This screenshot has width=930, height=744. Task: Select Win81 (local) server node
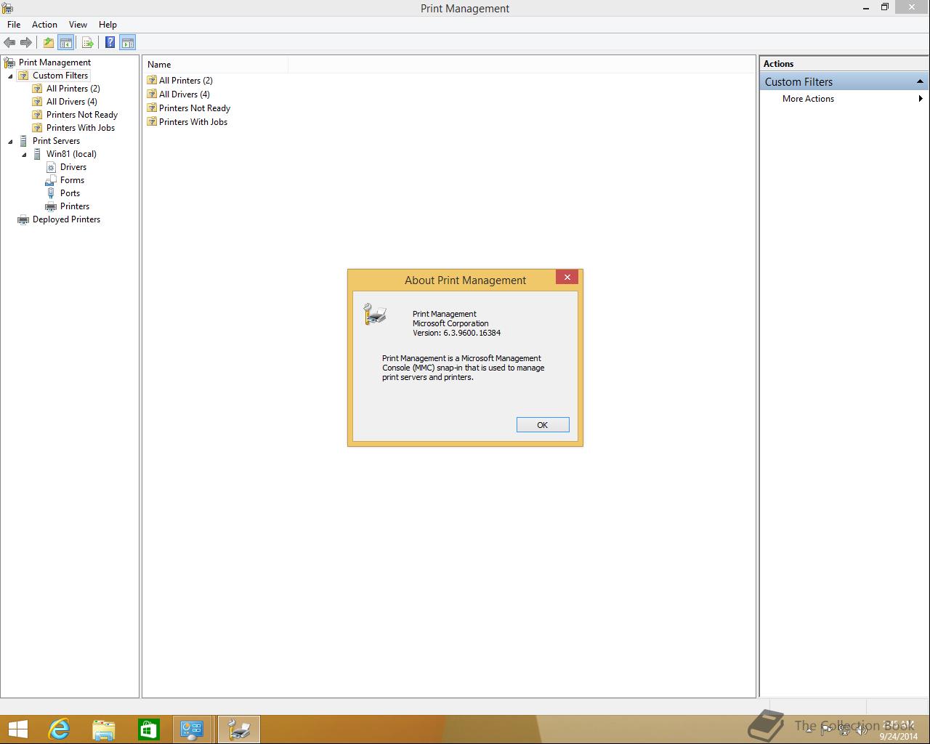pyautogui.click(x=71, y=154)
